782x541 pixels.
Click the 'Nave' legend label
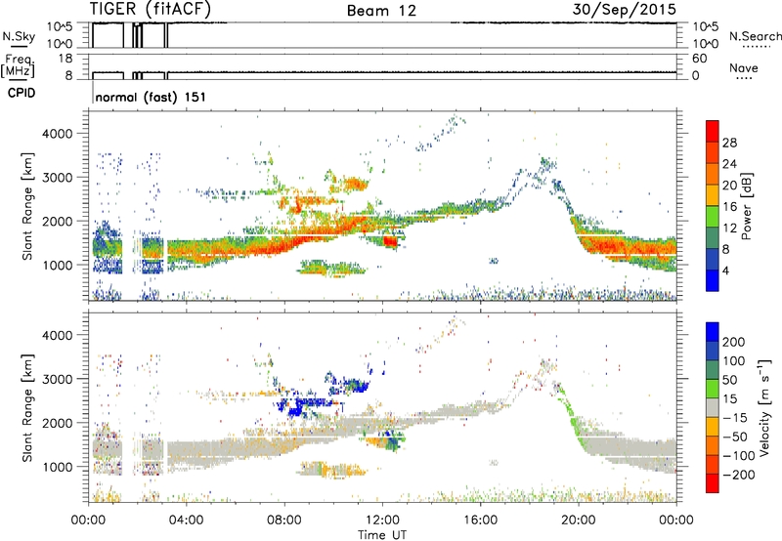pos(744,67)
